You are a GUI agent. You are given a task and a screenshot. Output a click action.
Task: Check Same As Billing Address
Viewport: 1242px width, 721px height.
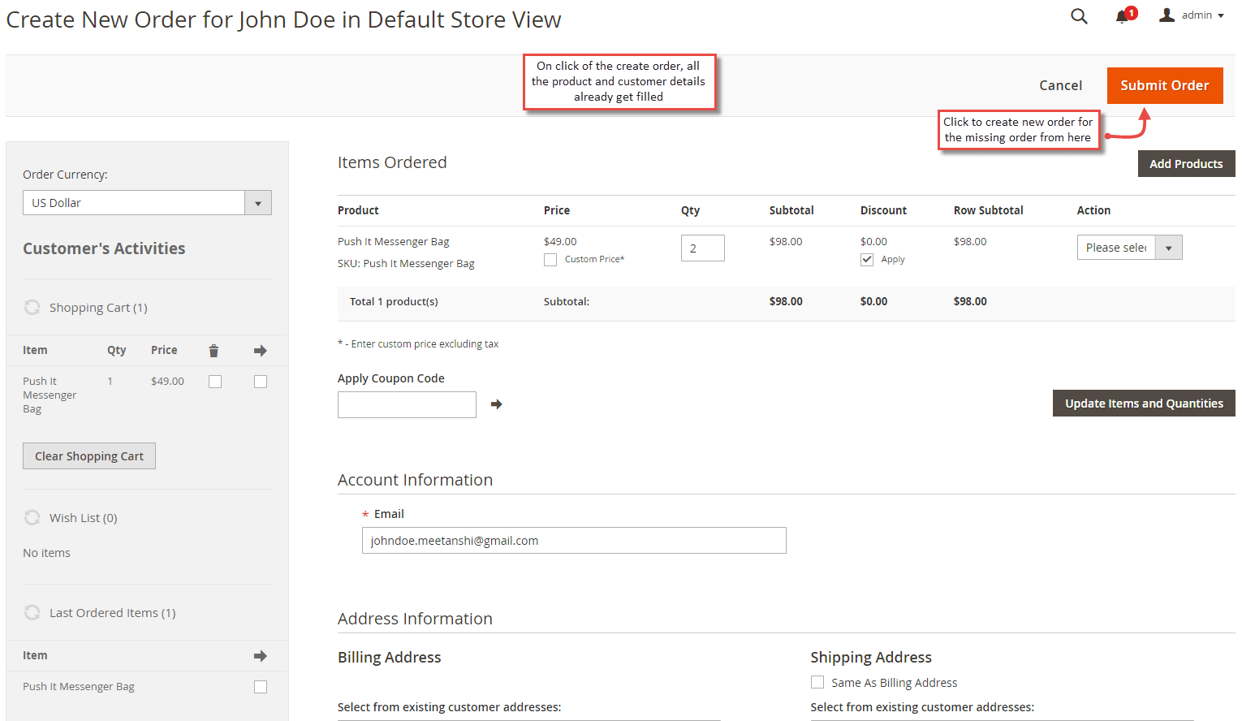tap(817, 682)
